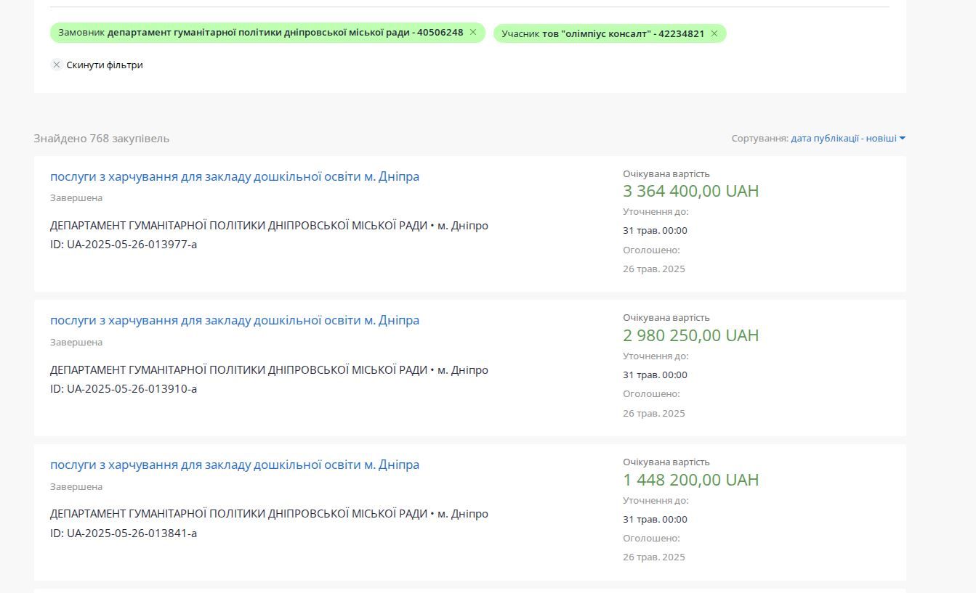Click the Скинути фільтри reset text
This screenshot has height=593, width=976.
pos(105,65)
